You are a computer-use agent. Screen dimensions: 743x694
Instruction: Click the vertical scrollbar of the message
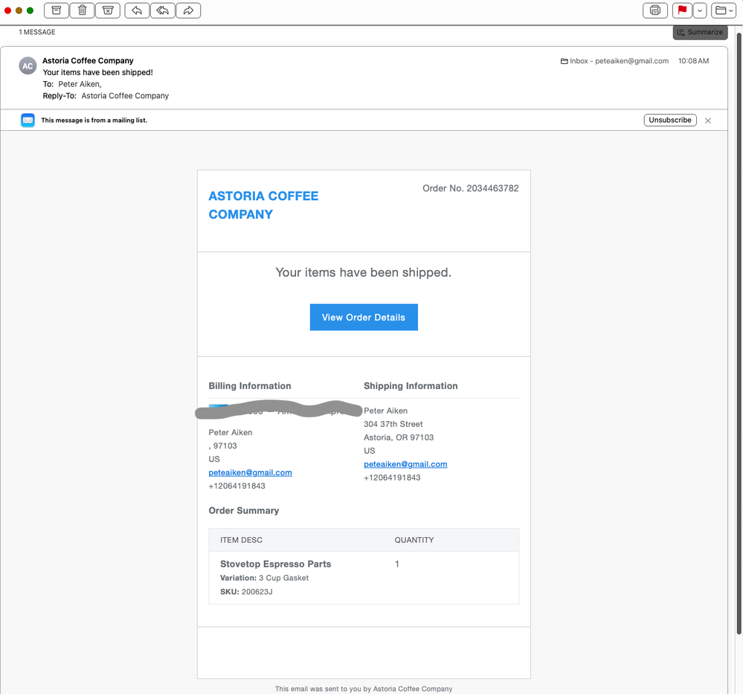pyautogui.click(x=739, y=332)
